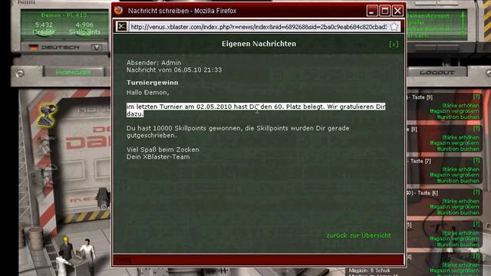Click the 'Dein XBlaster-Team' signature
The width and height of the screenshot is (491, 276).
pos(158,156)
